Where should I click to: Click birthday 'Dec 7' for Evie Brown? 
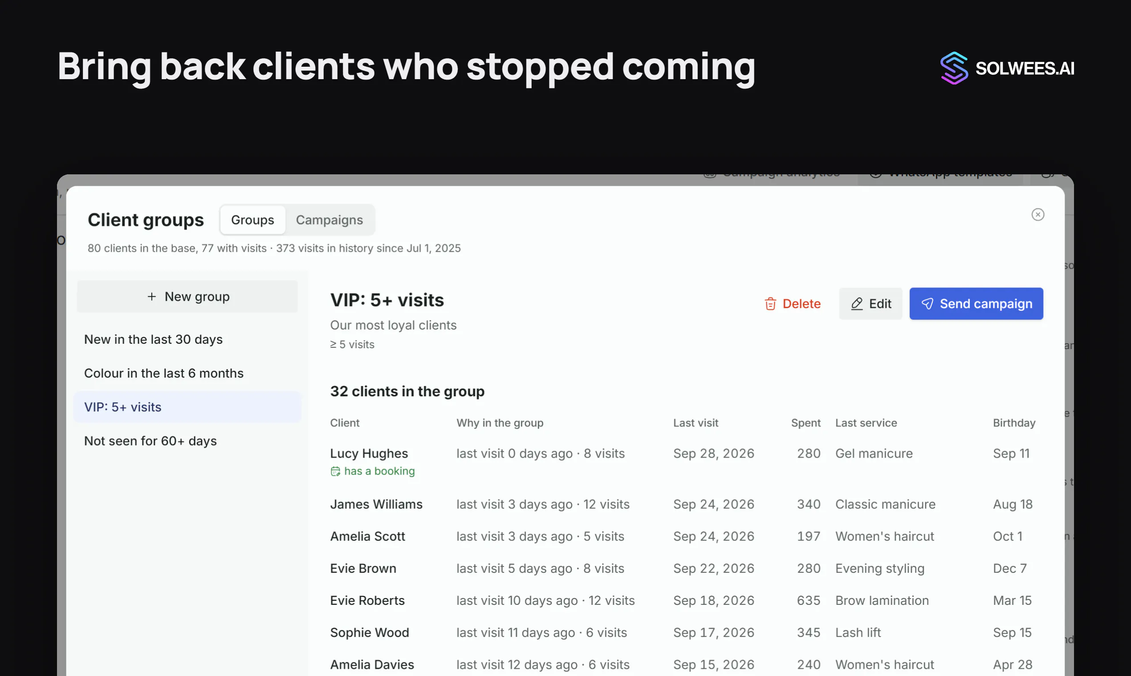click(1010, 569)
